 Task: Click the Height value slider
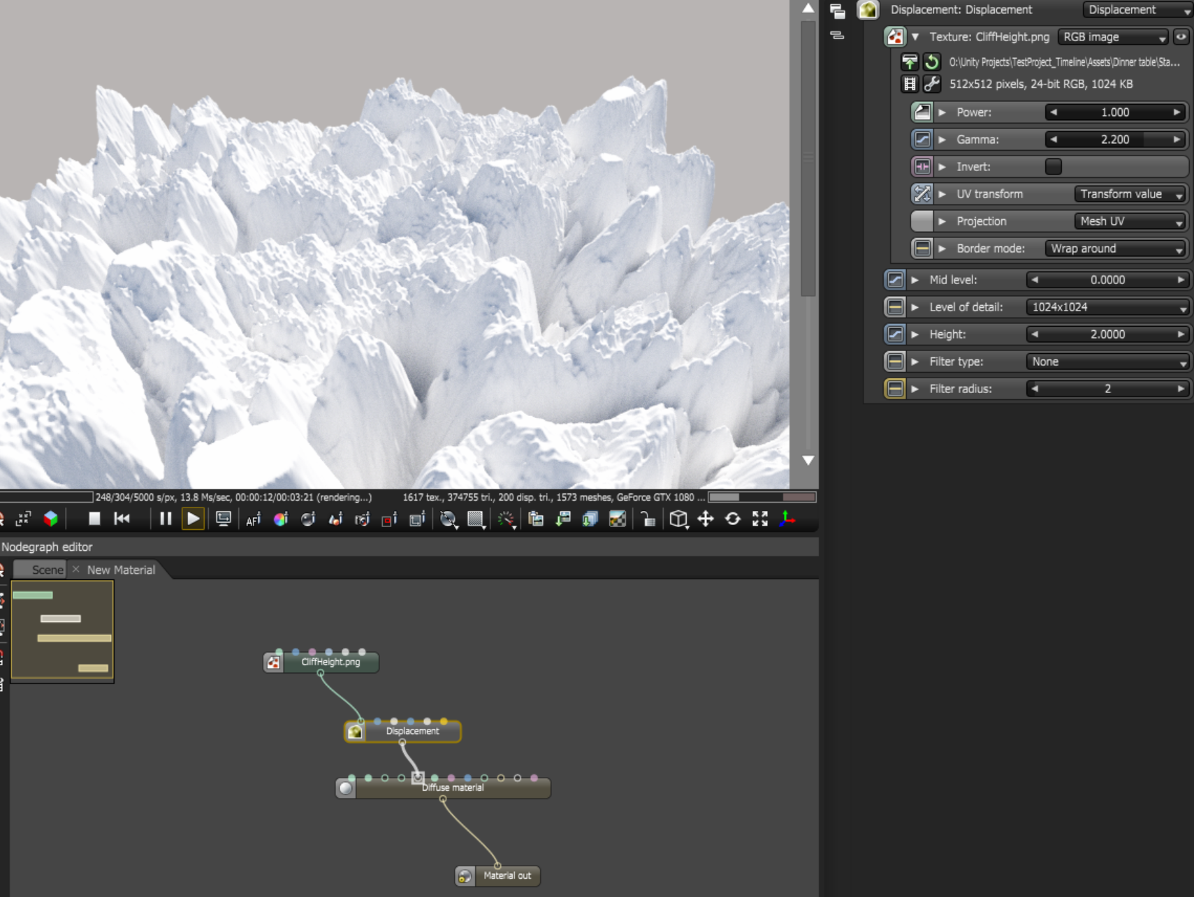(1107, 334)
